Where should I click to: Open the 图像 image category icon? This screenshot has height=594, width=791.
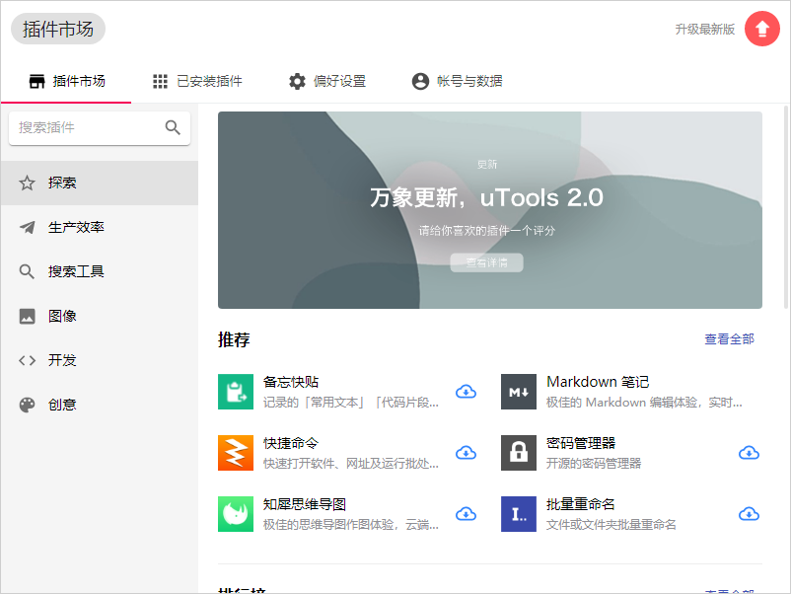point(28,316)
